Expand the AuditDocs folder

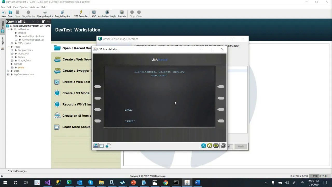pos(12,54)
